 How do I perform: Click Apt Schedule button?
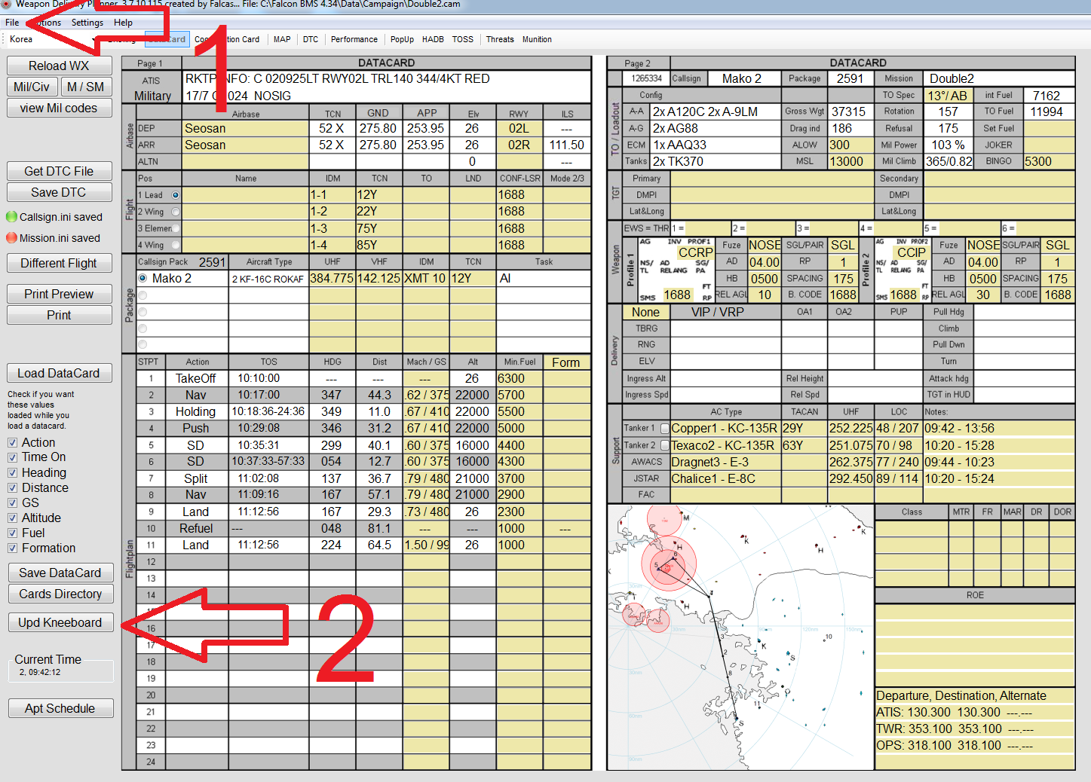coord(60,708)
